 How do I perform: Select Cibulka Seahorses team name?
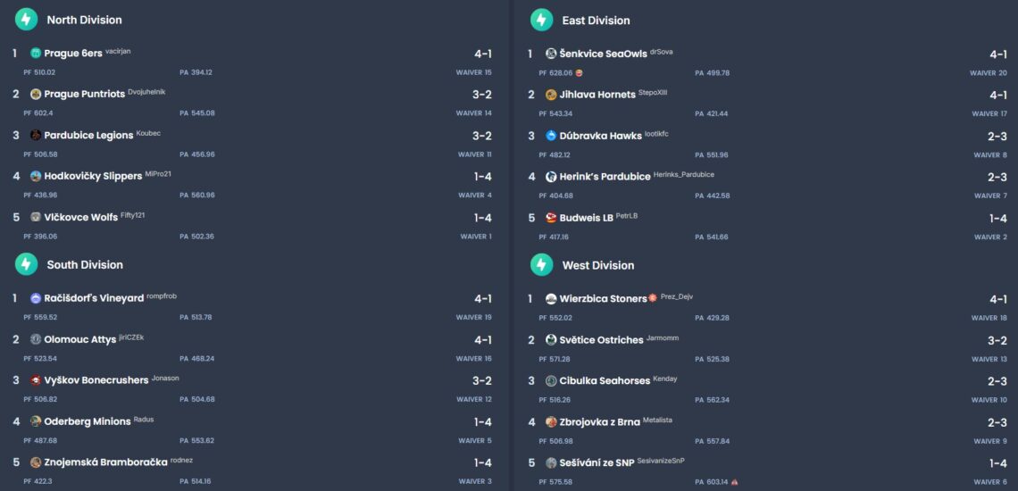tap(605, 381)
